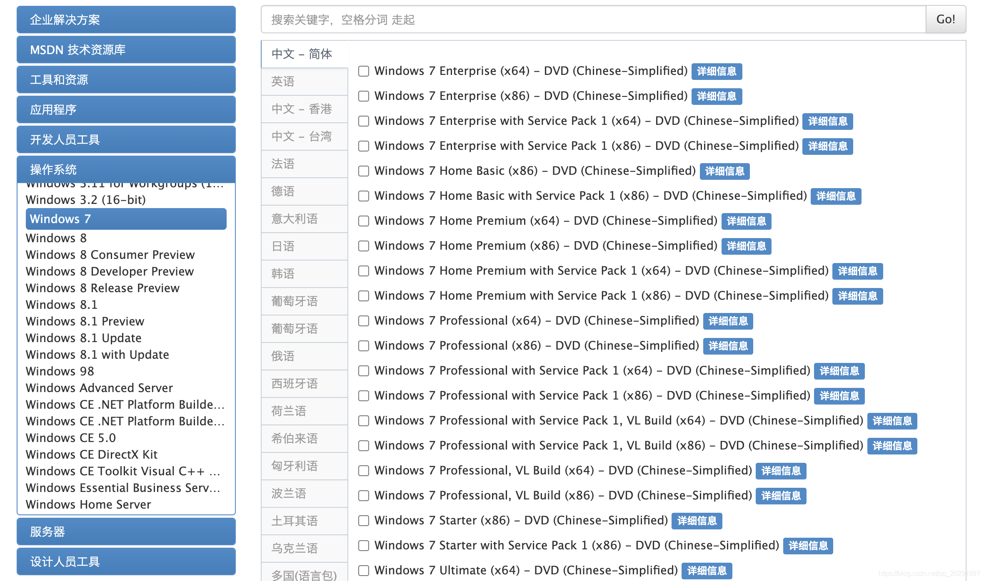The image size is (984, 581).
Task: View 详细信息 for Windows 7 Starter (x86)
Action: tap(697, 521)
